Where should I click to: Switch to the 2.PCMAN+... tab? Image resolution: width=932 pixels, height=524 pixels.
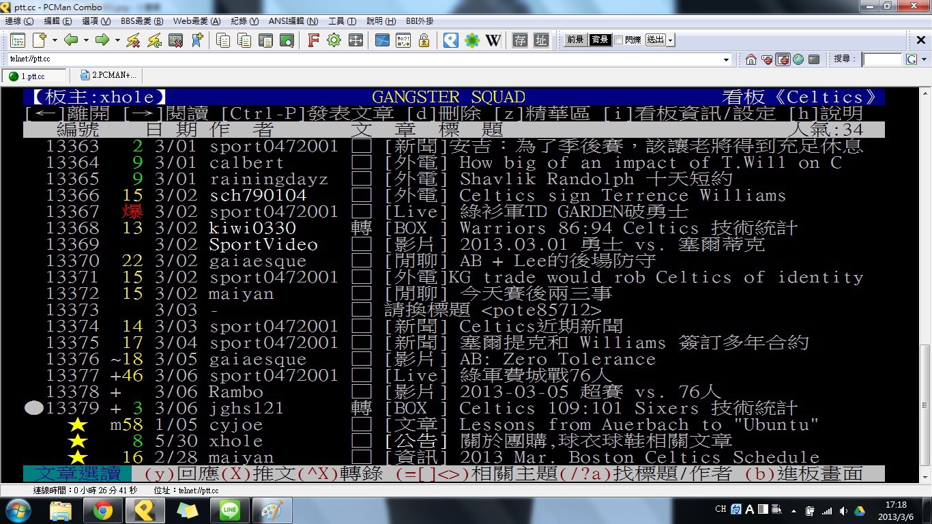[108, 76]
